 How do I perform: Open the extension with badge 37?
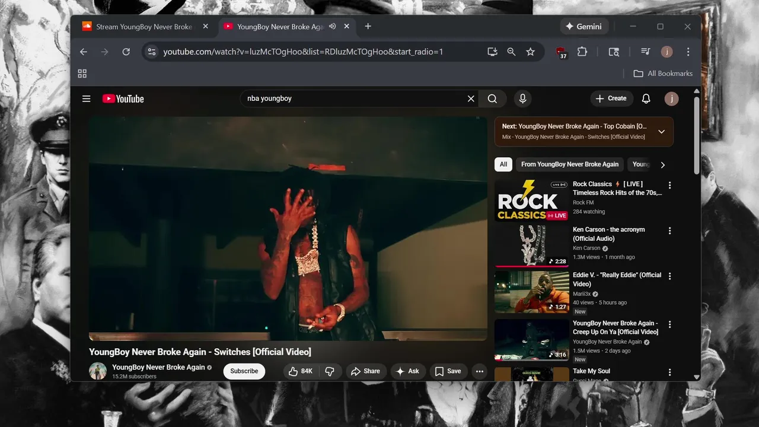point(561,52)
